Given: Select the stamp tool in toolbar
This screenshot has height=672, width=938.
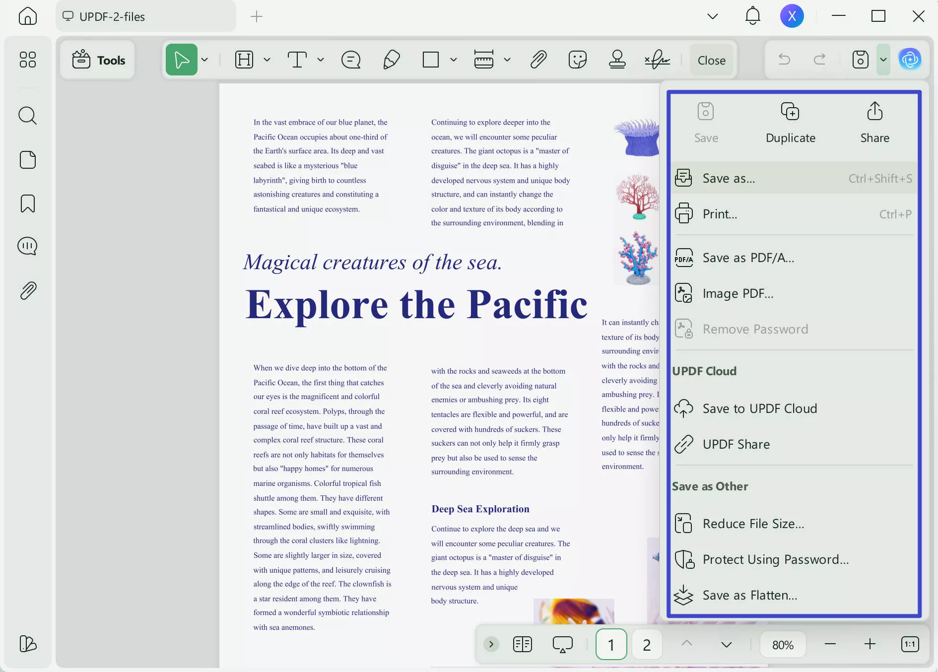Looking at the screenshot, I should [x=617, y=60].
